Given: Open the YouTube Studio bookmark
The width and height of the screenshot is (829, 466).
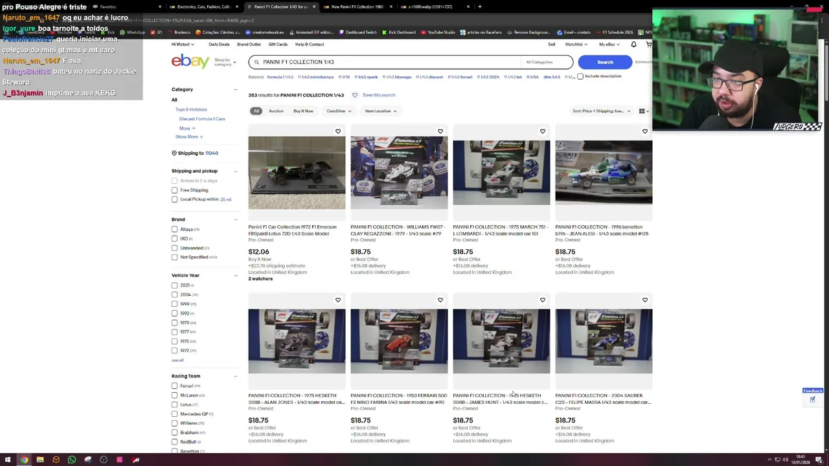Looking at the screenshot, I should [x=438, y=32].
